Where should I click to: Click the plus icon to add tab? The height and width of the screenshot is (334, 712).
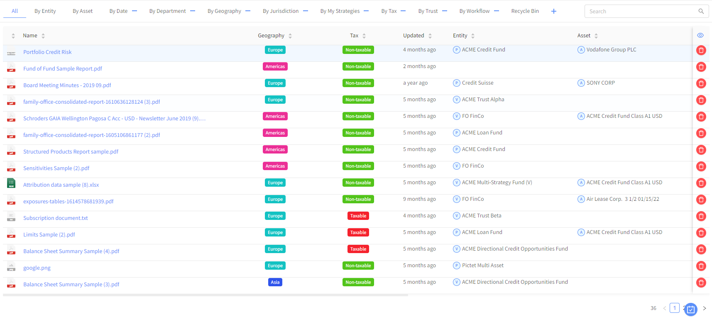tap(553, 11)
